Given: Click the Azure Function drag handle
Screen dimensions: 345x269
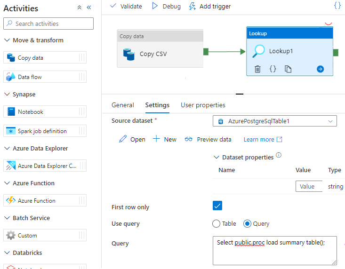Looking at the screenshot, I should tap(81, 200).
